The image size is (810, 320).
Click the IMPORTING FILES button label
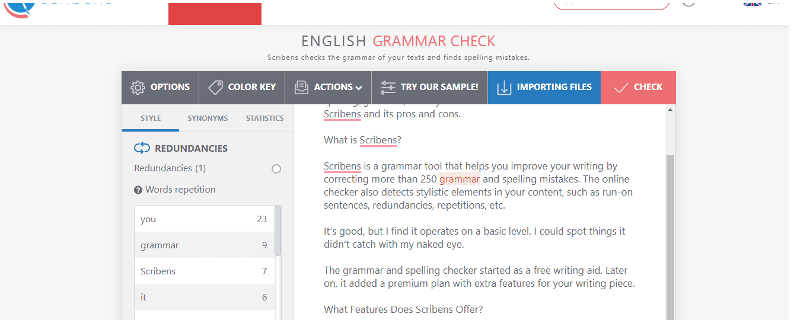(x=554, y=87)
